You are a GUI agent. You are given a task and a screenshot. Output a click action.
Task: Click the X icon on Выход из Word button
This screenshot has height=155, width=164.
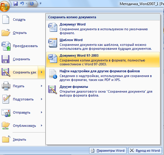pyautogui.click(x=132, y=151)
